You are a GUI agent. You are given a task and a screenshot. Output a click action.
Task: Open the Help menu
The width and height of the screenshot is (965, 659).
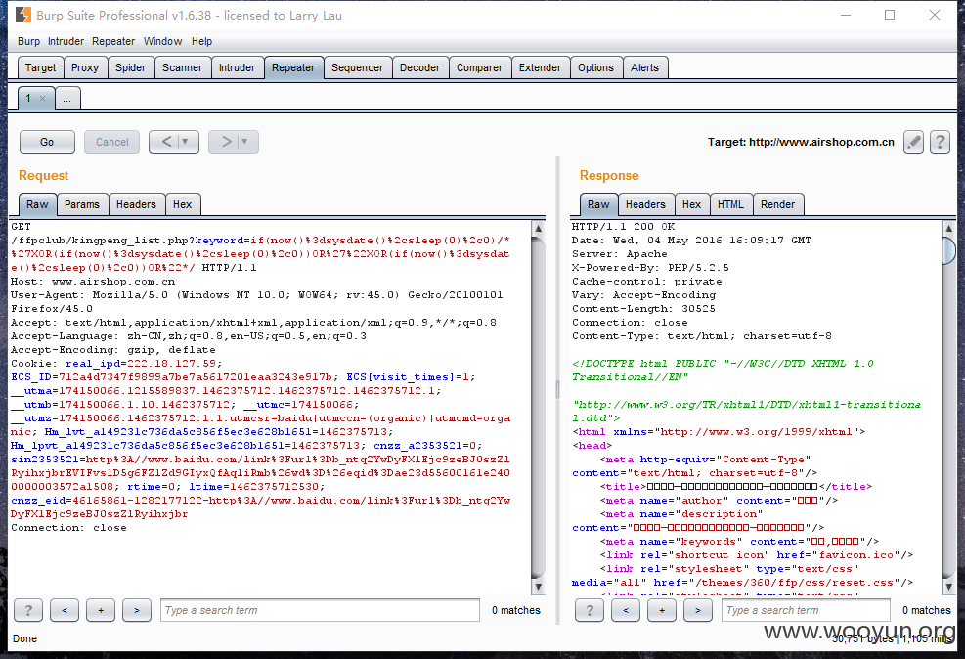[201, 41]
